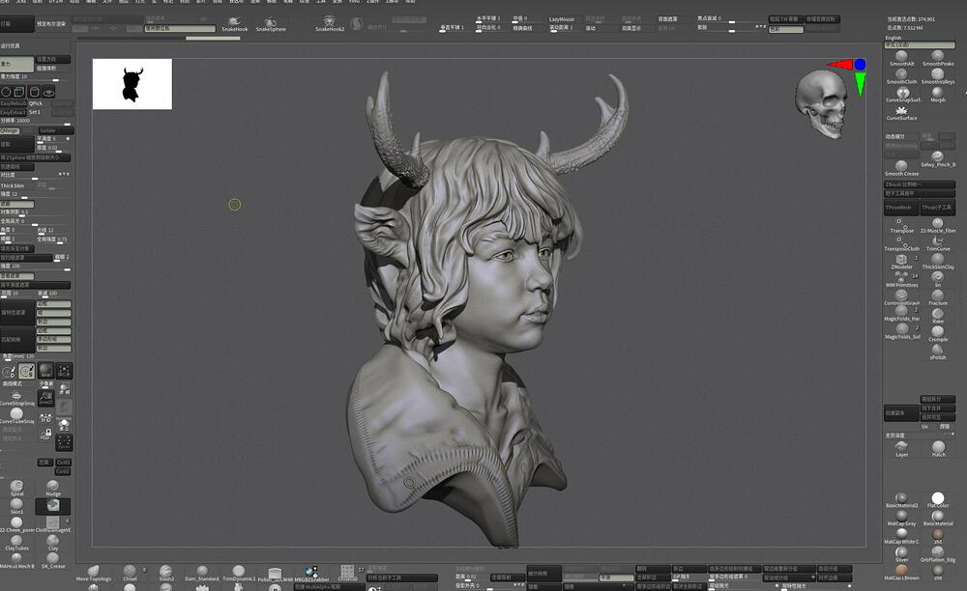Select the Morph brush

pos(938,95)
